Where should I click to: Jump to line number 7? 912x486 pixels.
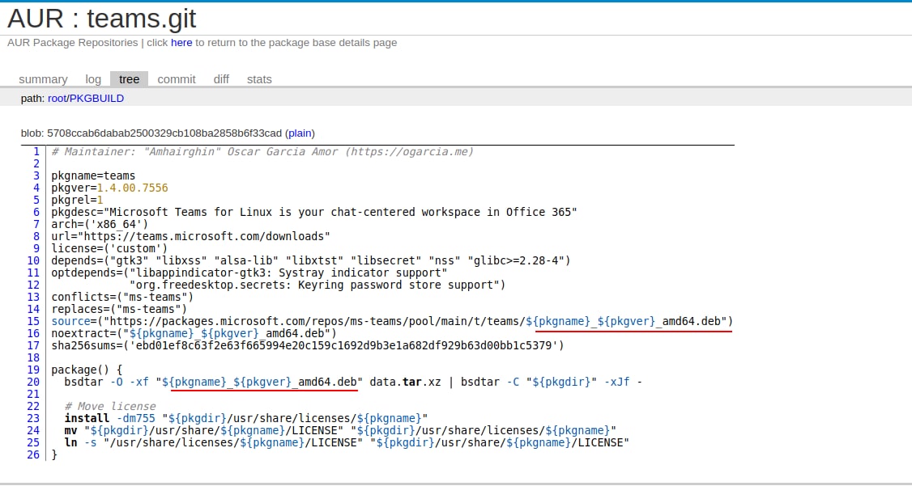click(36, 224)
